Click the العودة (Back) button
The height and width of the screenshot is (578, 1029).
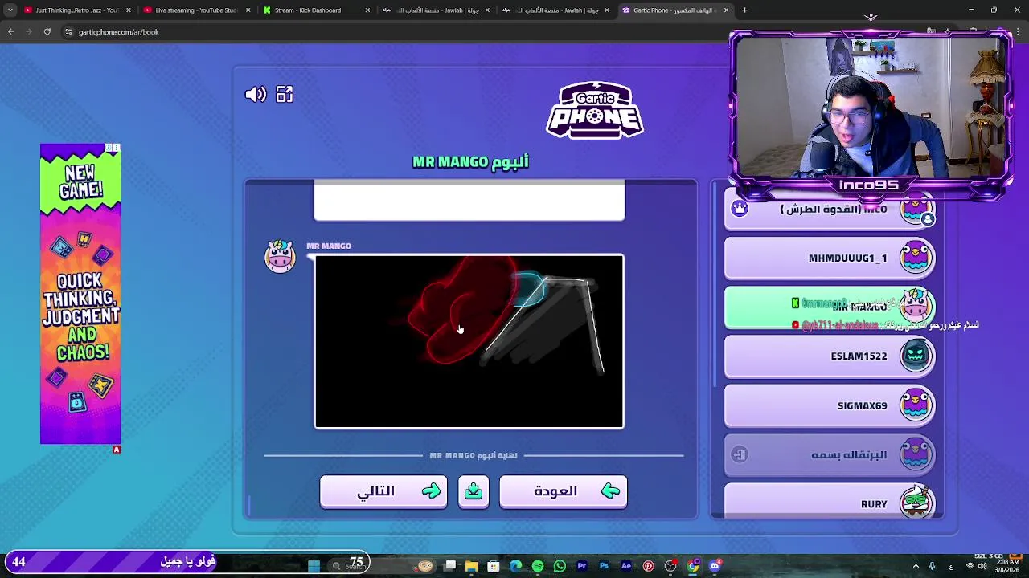(563, 491)
